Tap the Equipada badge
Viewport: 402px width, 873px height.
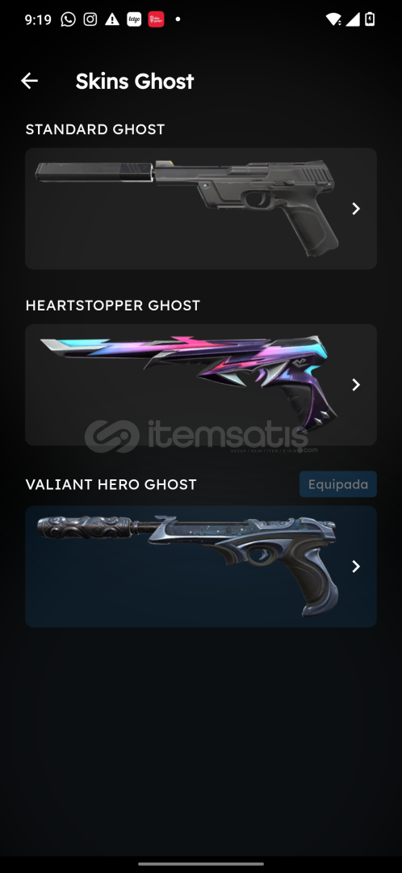tap(338, 484)
